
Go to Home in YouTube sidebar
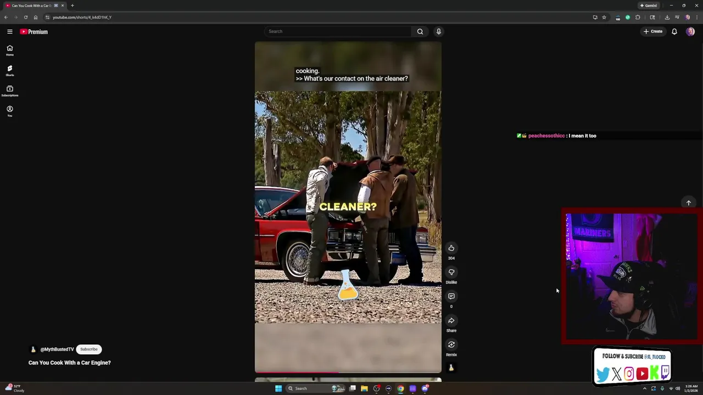[x=9, y=50]
